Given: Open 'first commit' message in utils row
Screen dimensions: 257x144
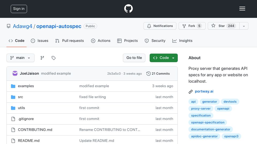Looking at the screenshot, I should 89,108.
